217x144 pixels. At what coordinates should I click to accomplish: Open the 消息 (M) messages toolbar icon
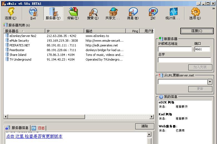coord(133,11)
